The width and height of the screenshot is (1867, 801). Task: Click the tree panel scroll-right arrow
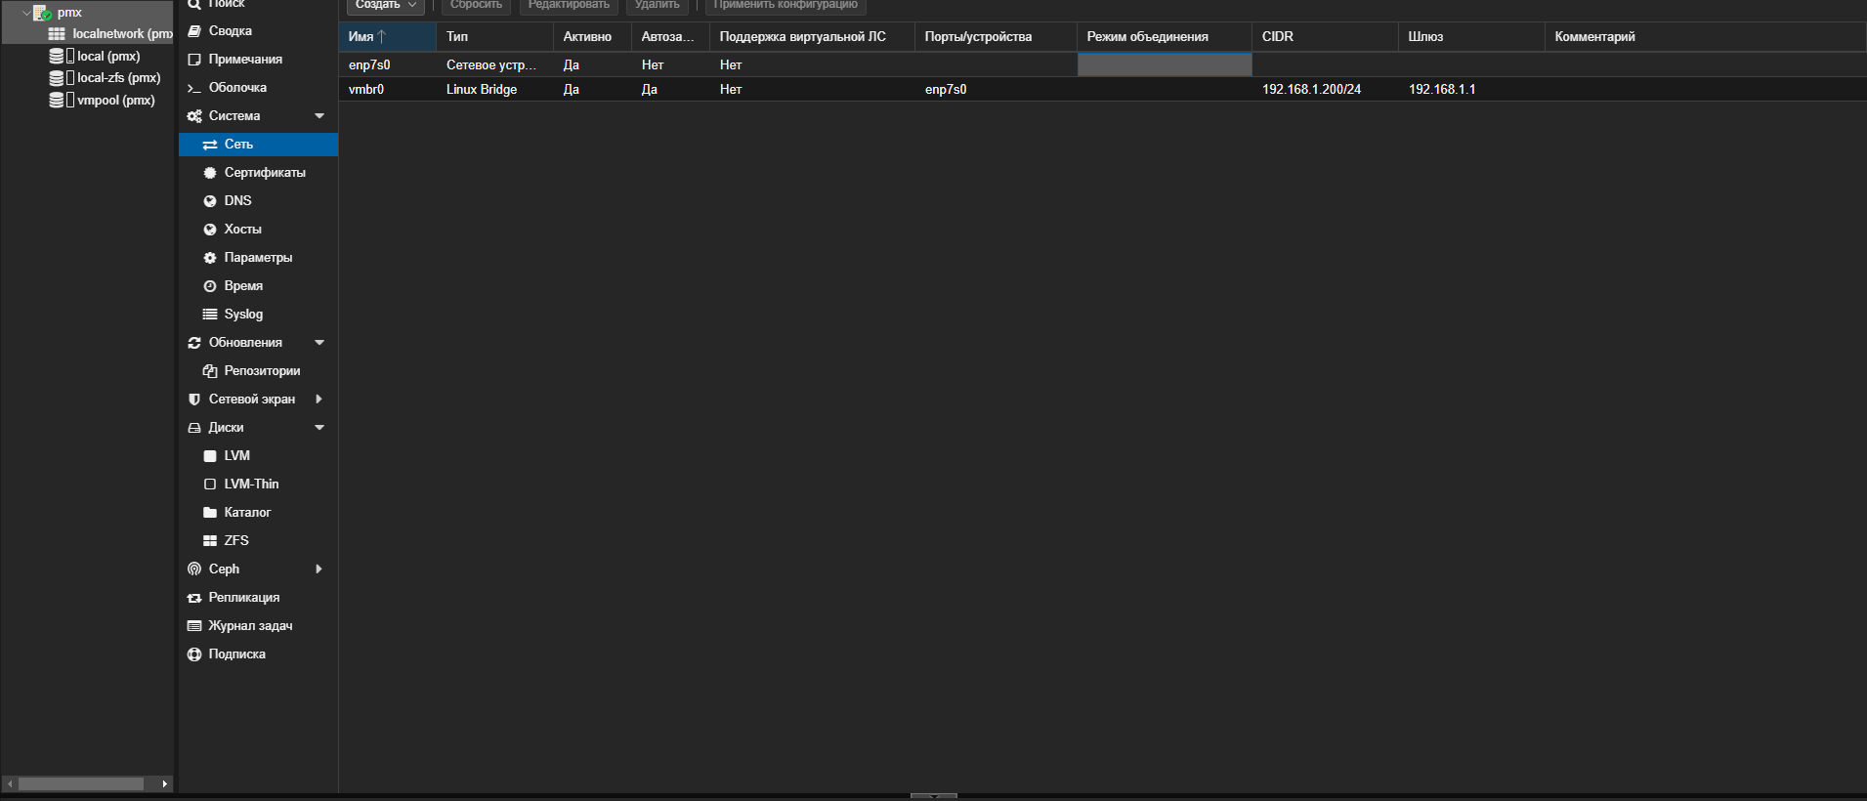[164, 783]
